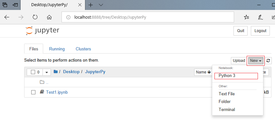Open the Test1.ipynb notebook
The height and width of the screenshot is (120, 275).
tap(57, 92)
